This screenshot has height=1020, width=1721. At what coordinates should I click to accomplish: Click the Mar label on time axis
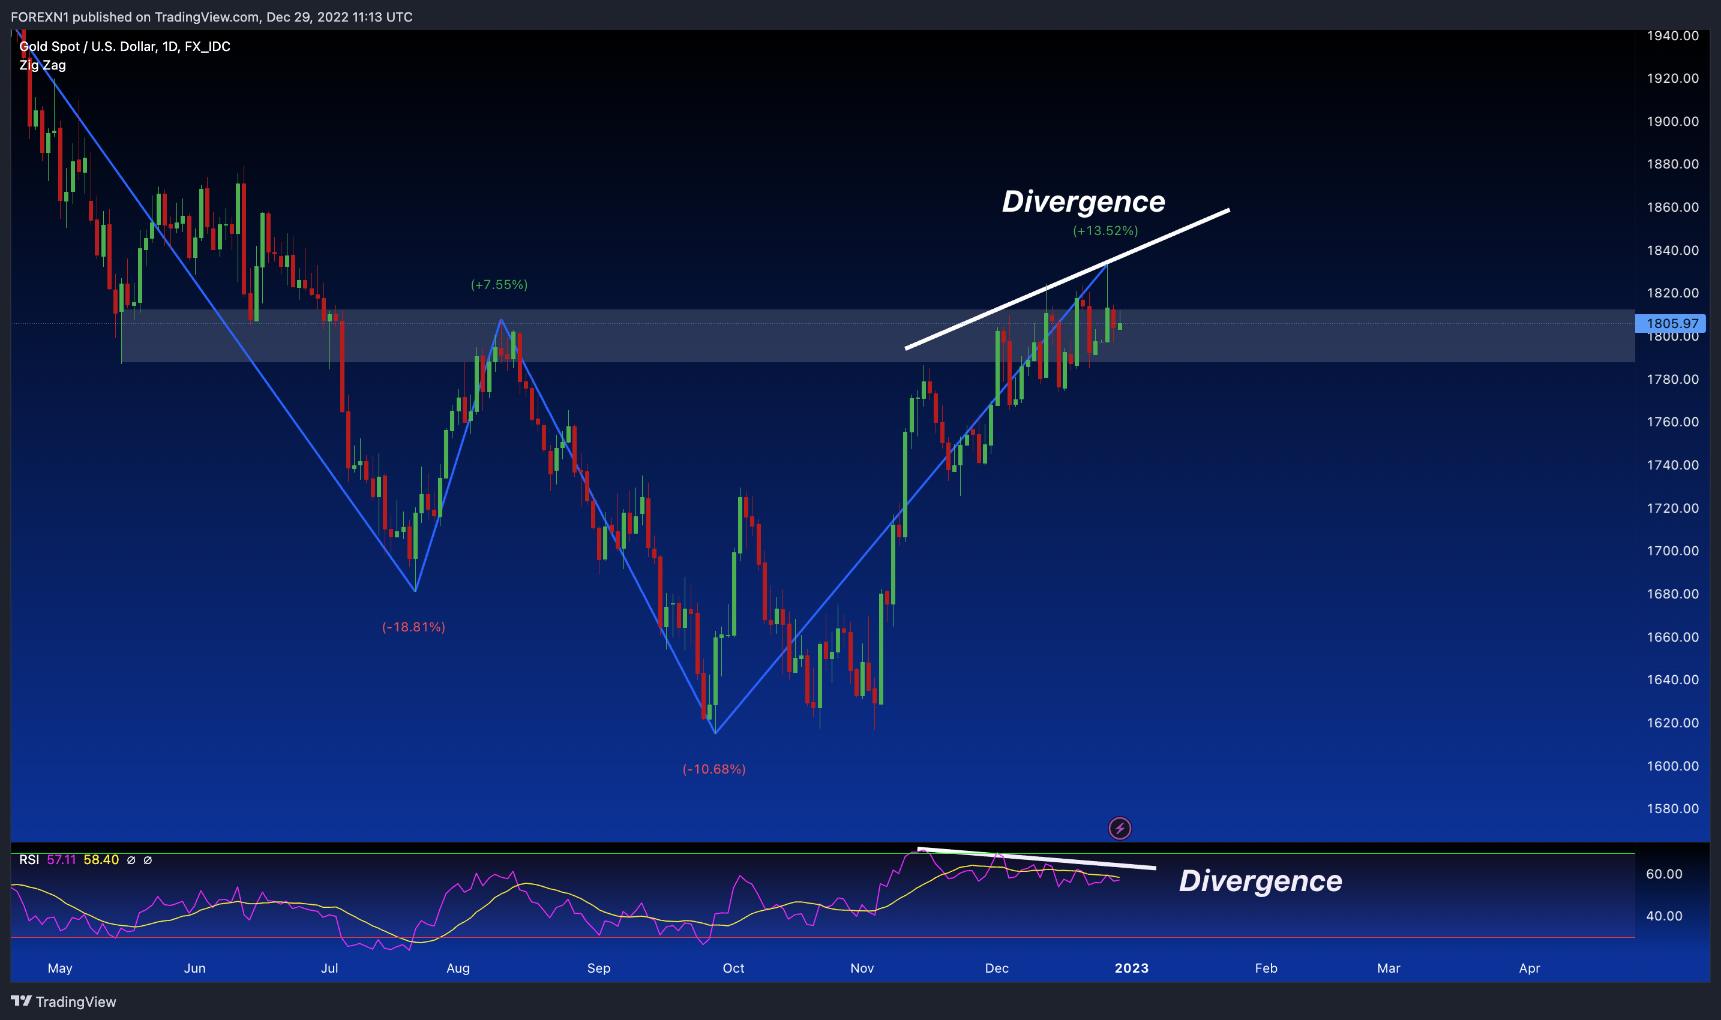[x=1389, y=968]
